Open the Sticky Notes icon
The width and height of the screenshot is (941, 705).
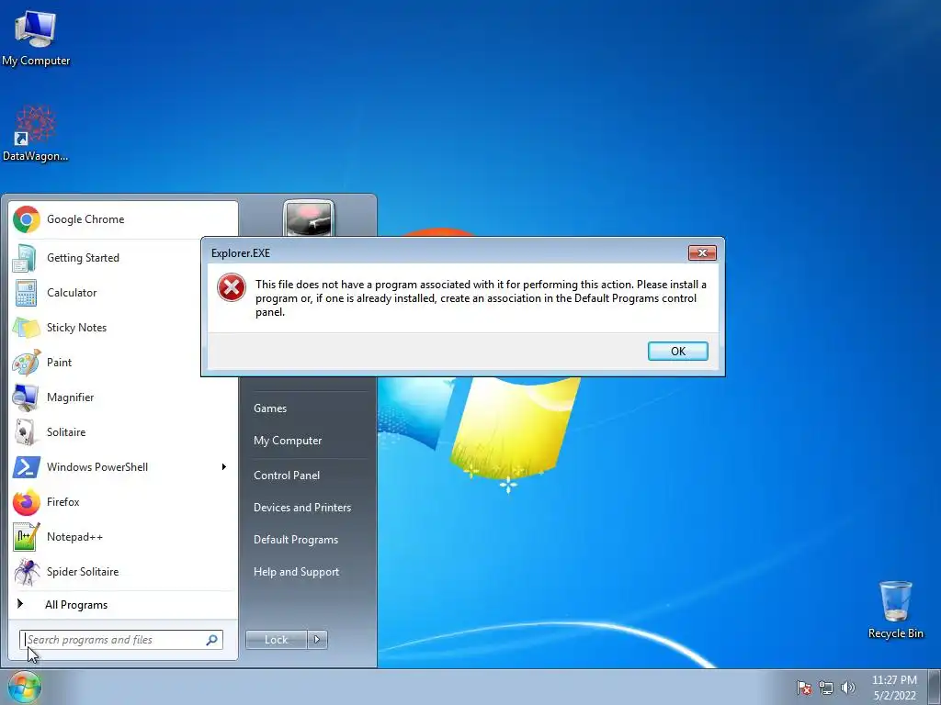tap(27, 328)
